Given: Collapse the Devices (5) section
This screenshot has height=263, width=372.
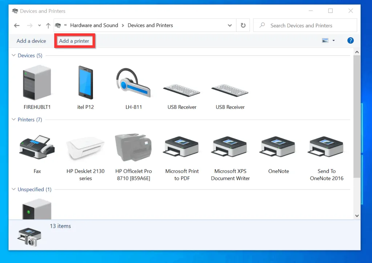Looking at the screenshot, I should pyautogui.click(x=13, y=56).
